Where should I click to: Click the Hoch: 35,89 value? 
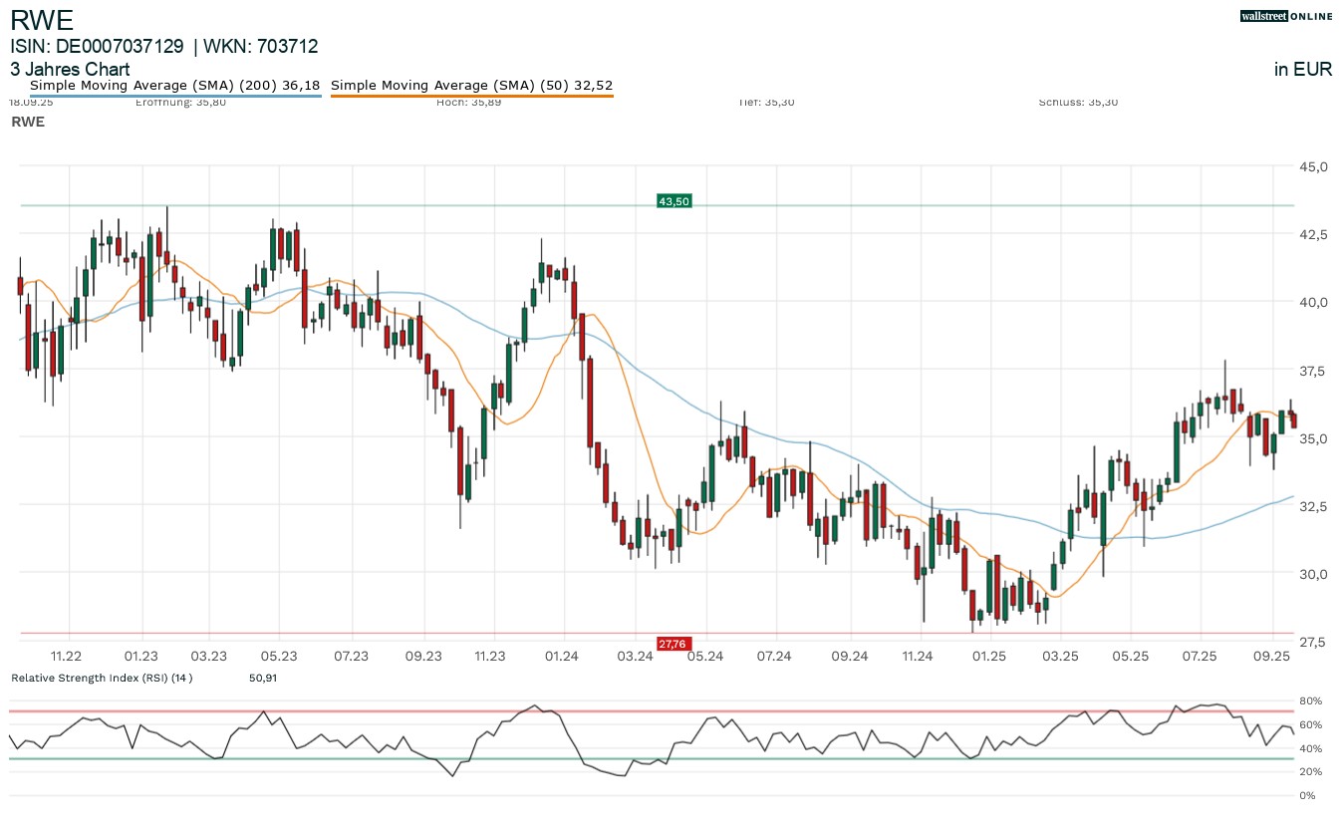[468, 102]
